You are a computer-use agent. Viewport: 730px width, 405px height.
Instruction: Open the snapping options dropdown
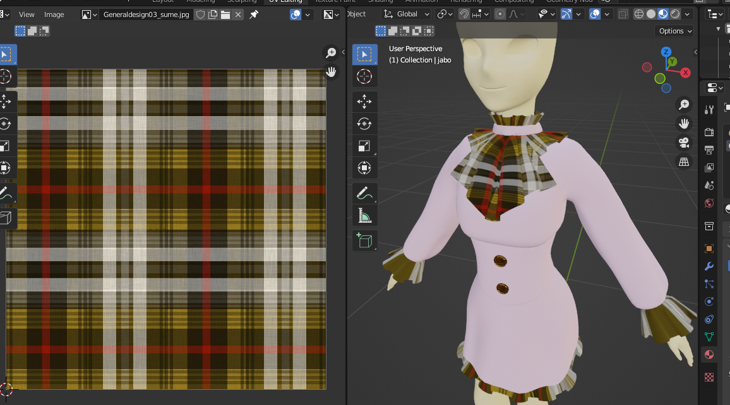481,14
